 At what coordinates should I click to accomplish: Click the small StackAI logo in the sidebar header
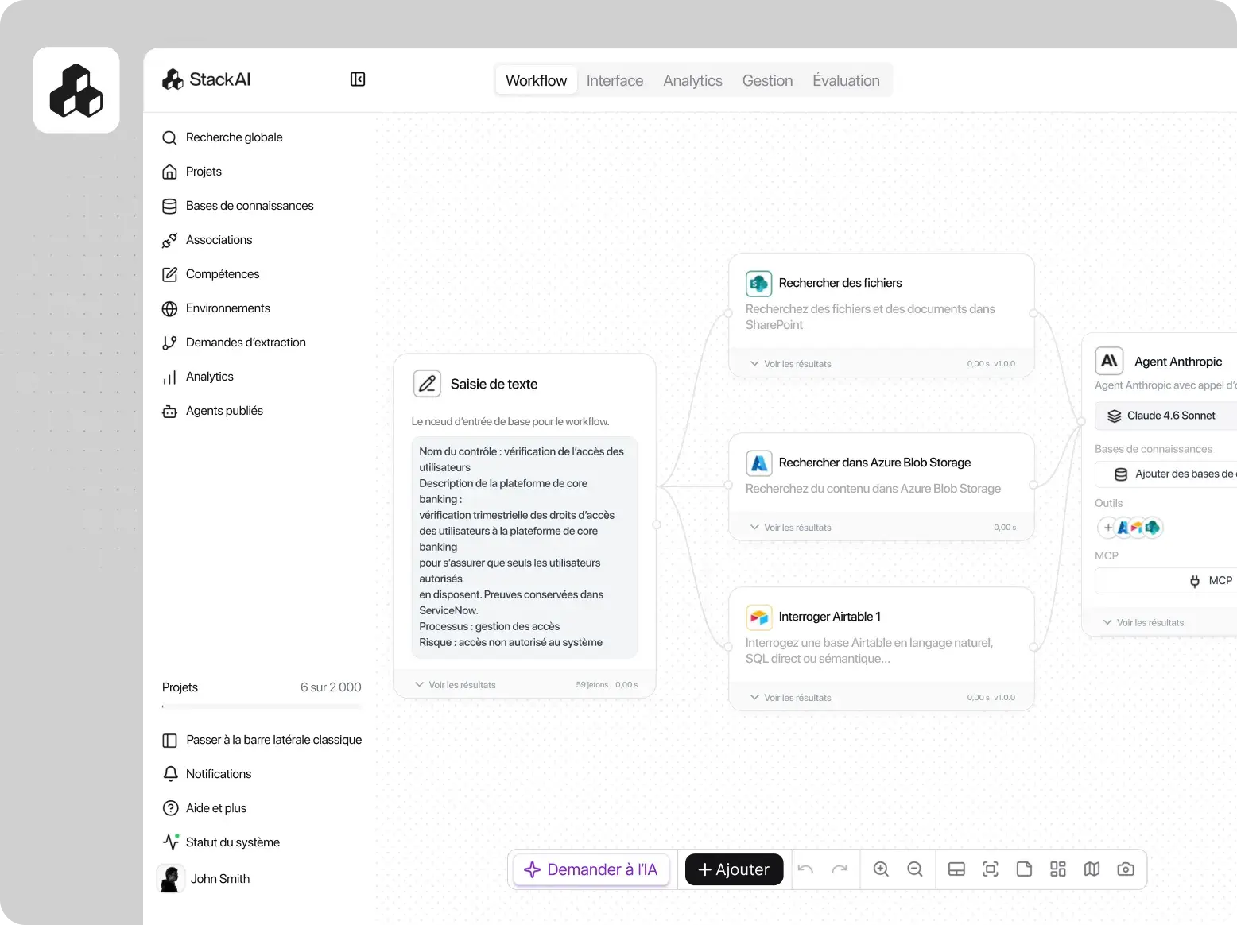(173, 79)
